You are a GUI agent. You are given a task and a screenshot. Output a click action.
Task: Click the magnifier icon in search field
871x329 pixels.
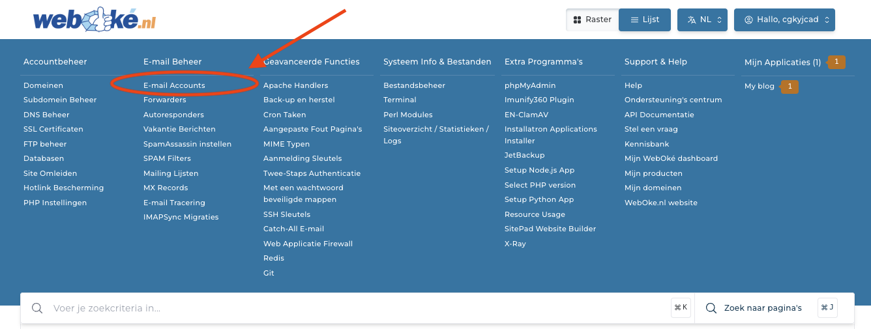click(38, 308)
